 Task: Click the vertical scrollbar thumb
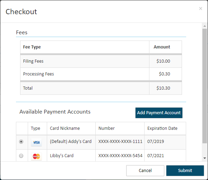205,86
